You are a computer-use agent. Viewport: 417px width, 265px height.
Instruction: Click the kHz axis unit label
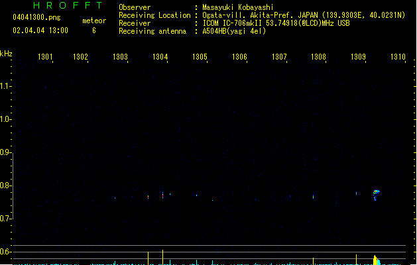(x=6, y=54)
